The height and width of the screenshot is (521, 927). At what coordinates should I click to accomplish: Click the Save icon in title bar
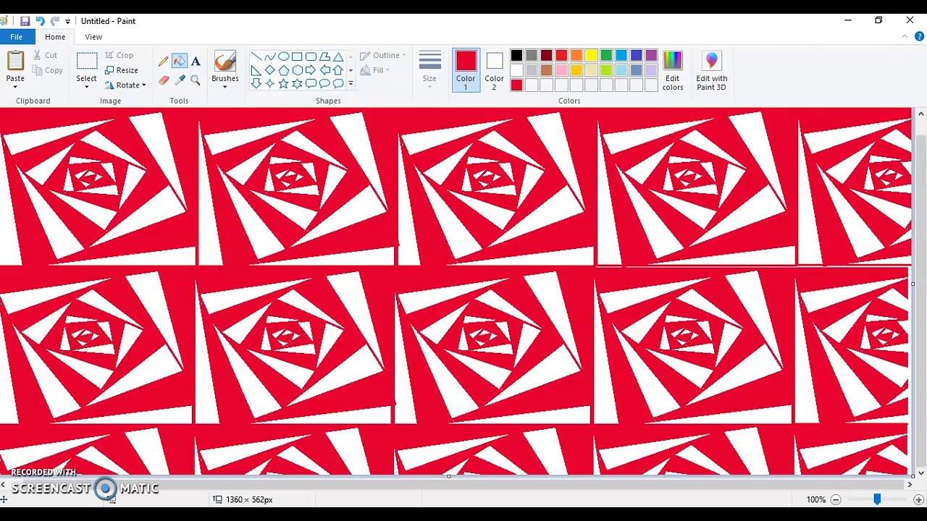tap(25, 21)
